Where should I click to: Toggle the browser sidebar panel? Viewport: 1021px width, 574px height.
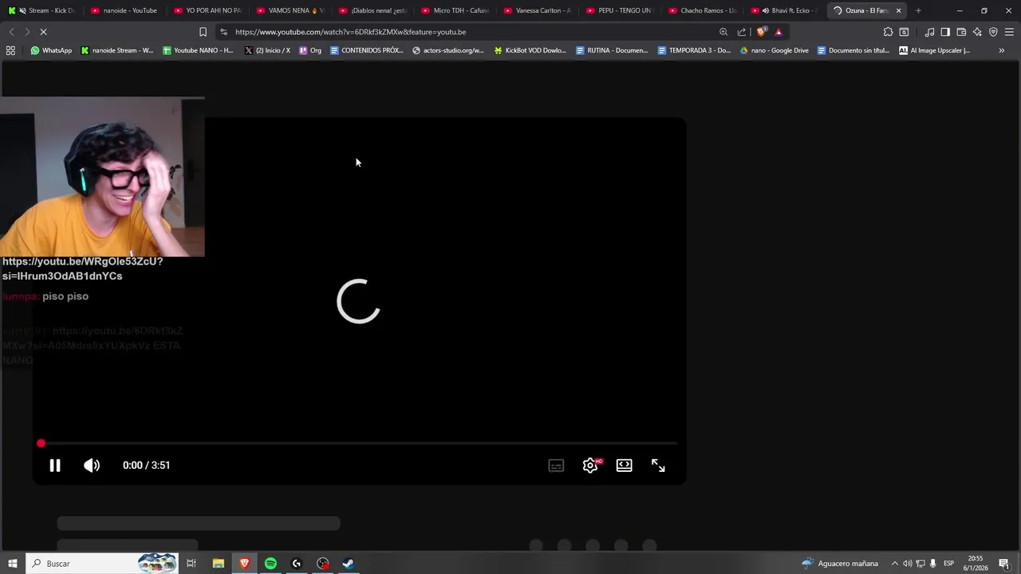click(945, 32)
